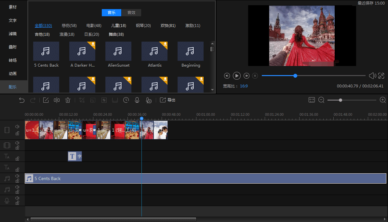Open the 转场 sidebar section
Viewport: 388px width, 222px height.
13,60
